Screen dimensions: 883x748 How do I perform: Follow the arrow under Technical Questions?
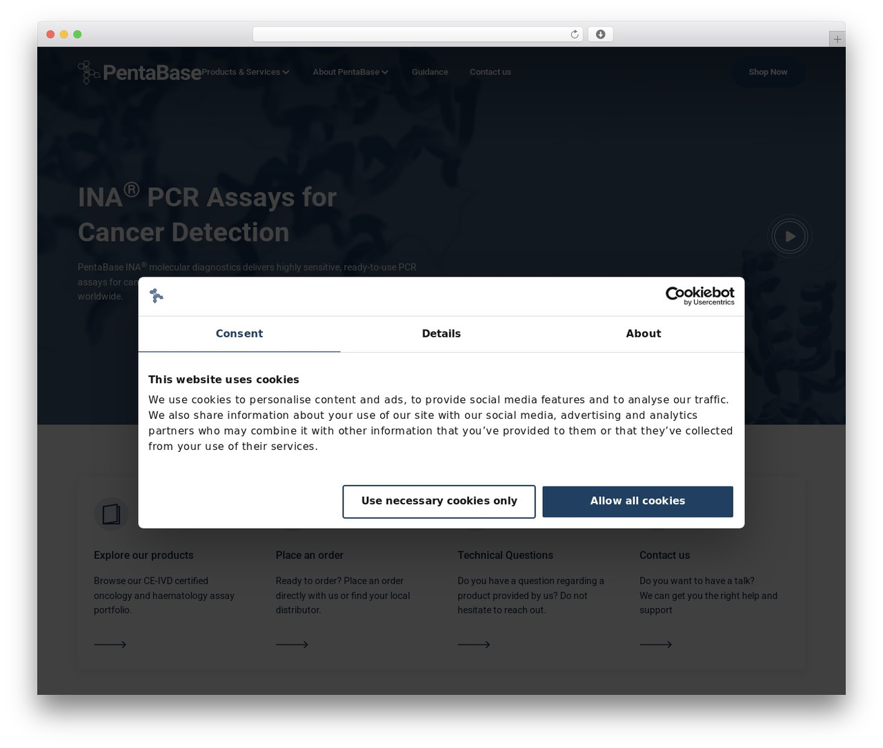tap(474, 644)
